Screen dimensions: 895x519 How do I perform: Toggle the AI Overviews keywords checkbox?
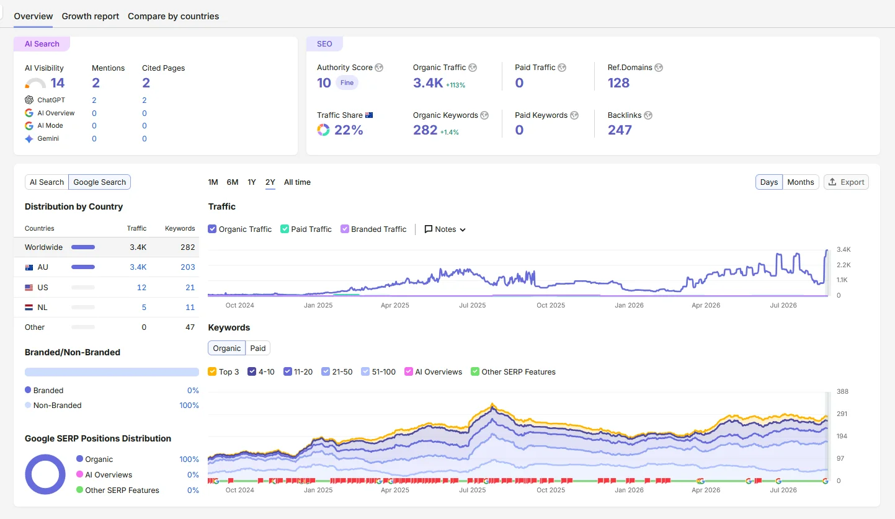409,372
